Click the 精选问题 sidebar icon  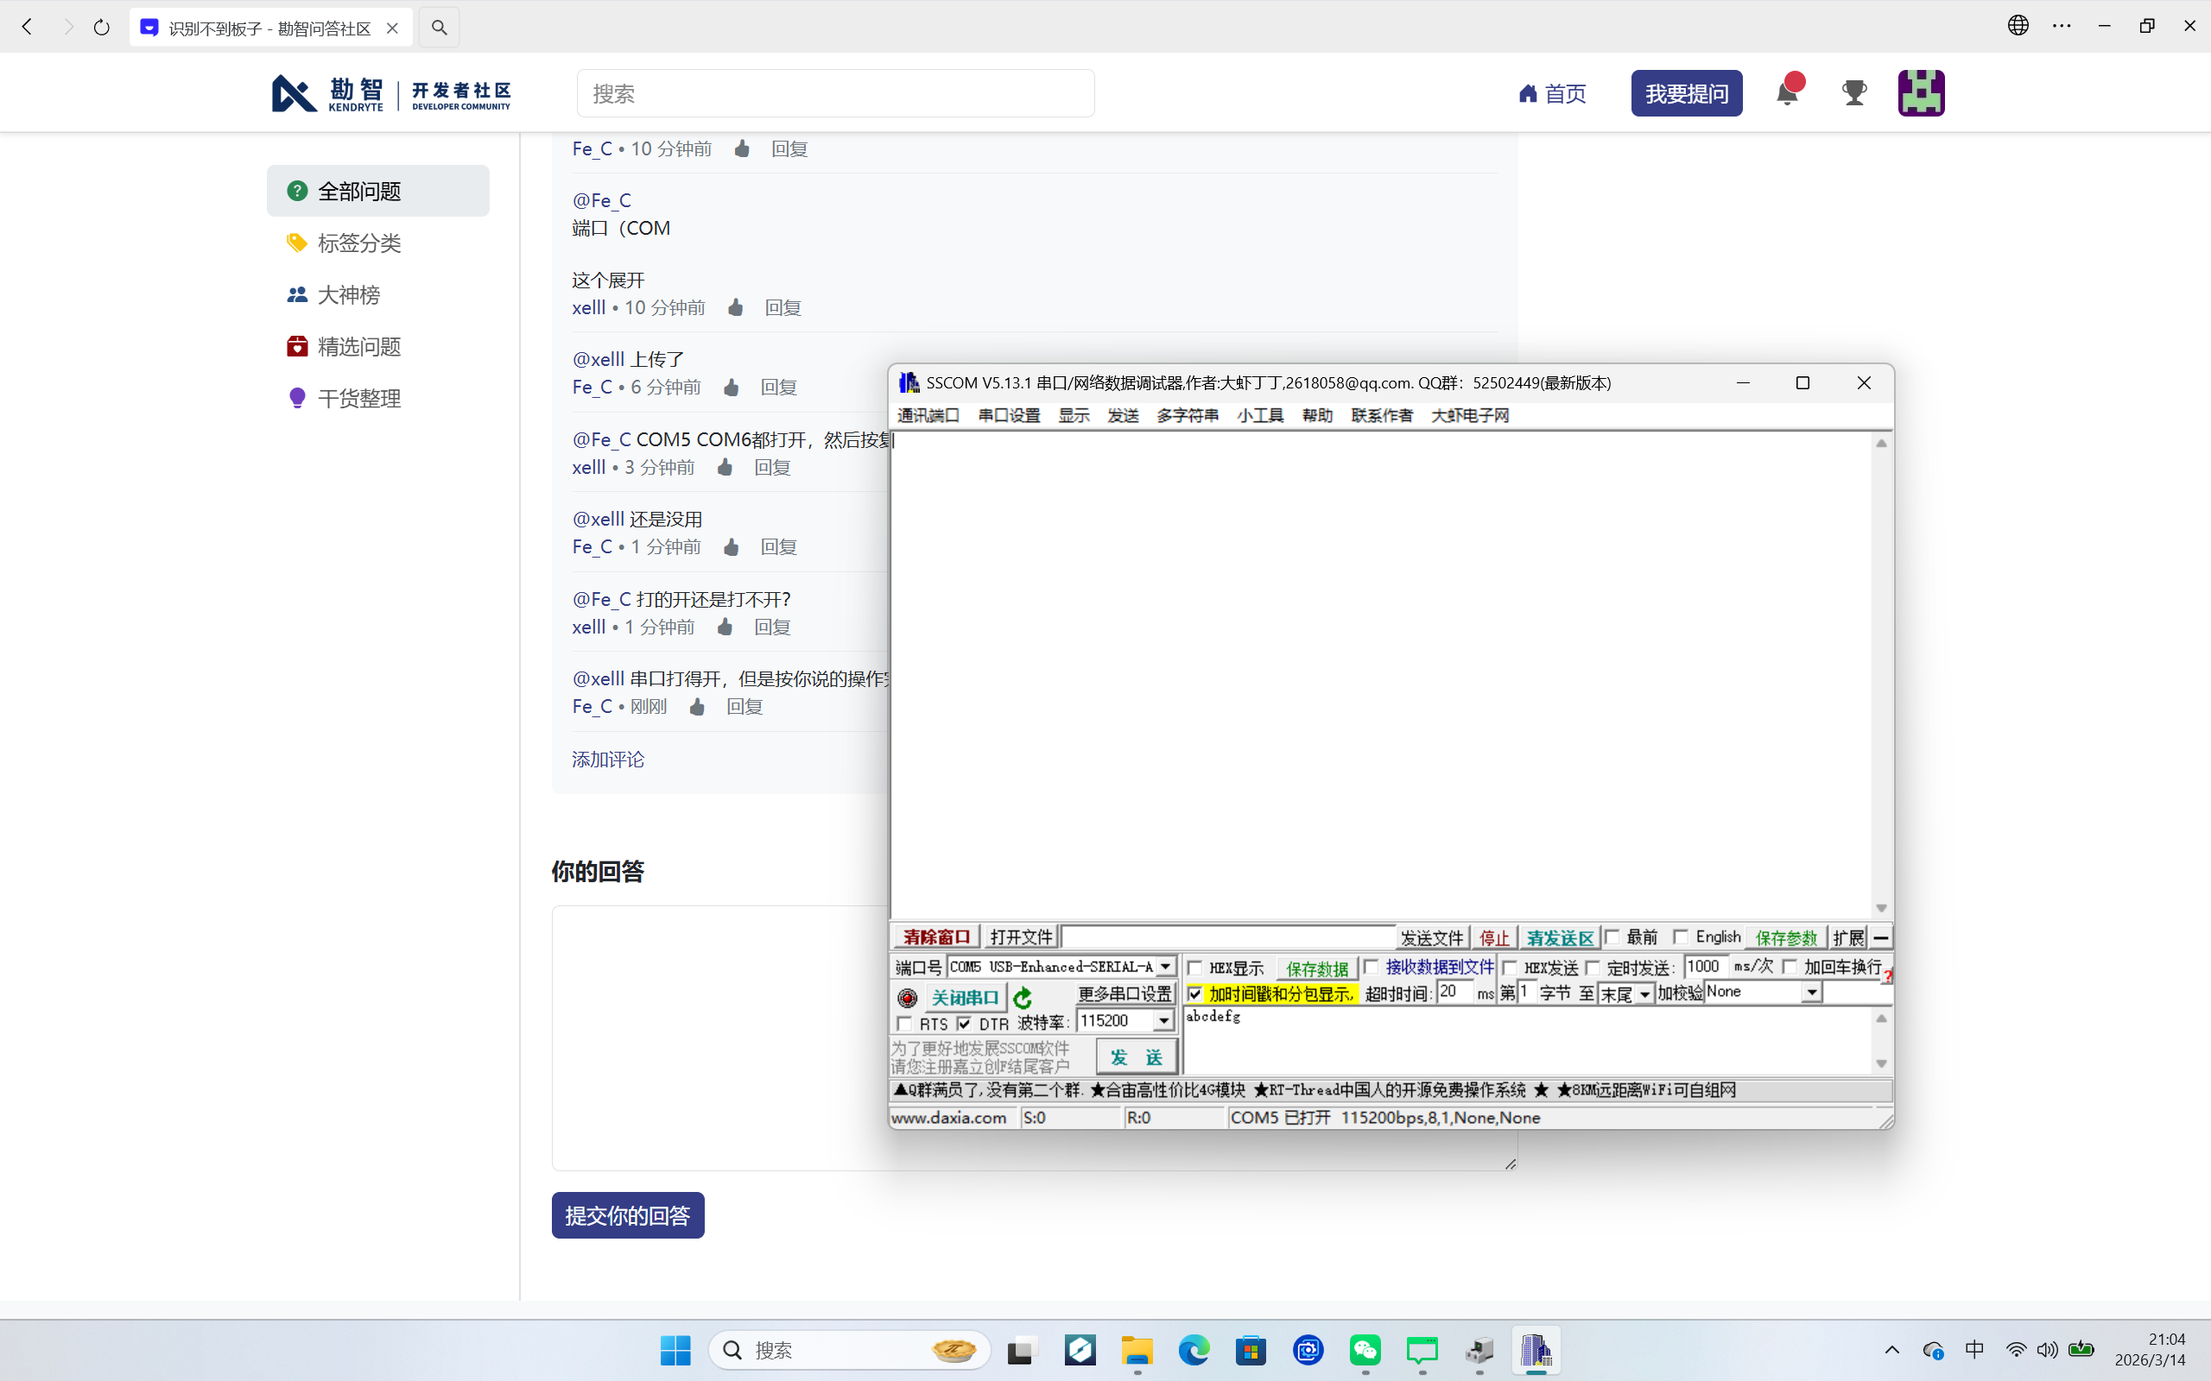(x=297, y=346)
